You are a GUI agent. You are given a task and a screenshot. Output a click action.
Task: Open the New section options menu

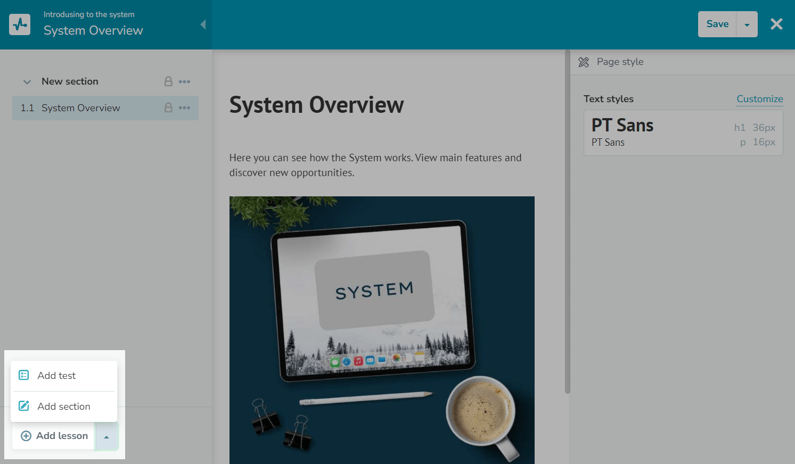pos(185,81)
